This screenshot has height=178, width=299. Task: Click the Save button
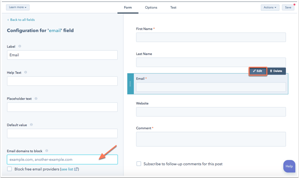[x=288, y=7]
